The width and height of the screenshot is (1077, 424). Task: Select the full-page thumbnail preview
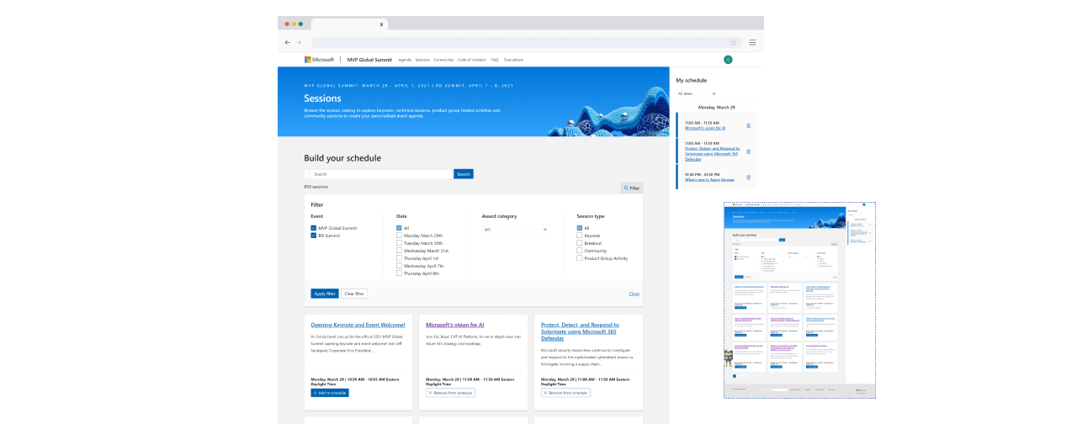(800, 300)
